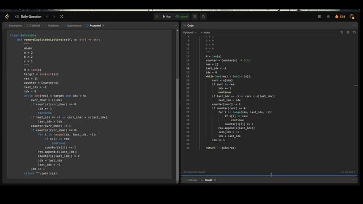Select the Code panel tab

coord(188,25)
